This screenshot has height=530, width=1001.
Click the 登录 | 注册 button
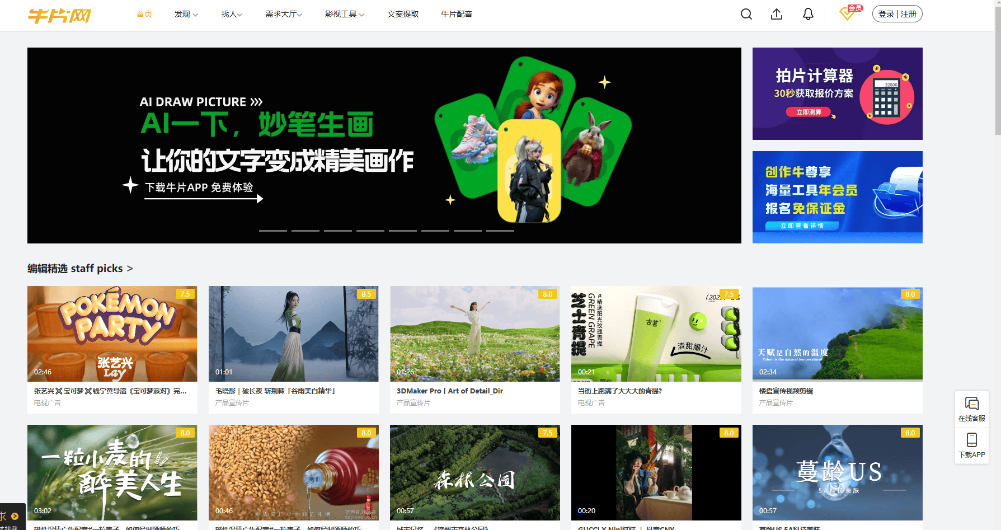point(897,14)
